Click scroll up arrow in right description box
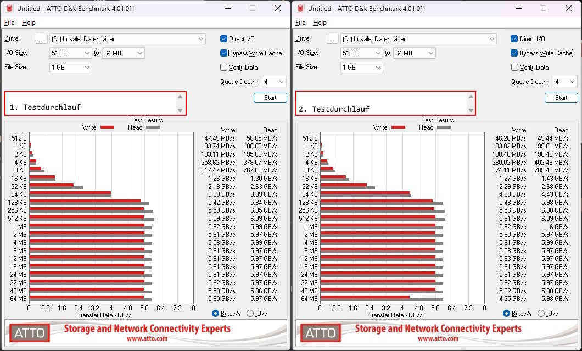 (x=471, y=97)
